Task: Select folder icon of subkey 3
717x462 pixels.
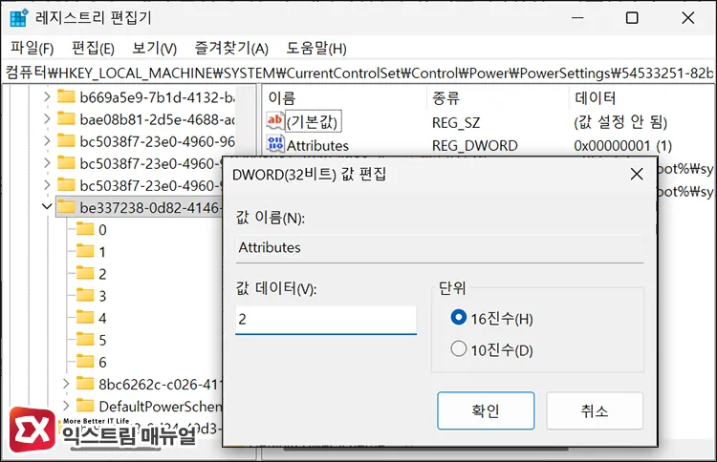Action: point(85,295)
